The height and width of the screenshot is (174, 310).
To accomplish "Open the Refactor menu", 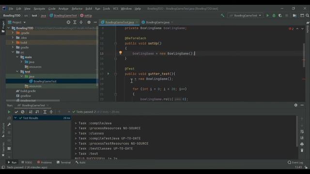I will click(77, 9).
